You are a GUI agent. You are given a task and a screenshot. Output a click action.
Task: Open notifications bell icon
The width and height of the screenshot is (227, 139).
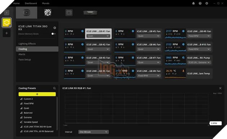click(x=193, y=3)
